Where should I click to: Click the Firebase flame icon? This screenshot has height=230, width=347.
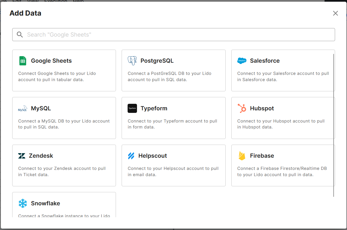point(241,156)
